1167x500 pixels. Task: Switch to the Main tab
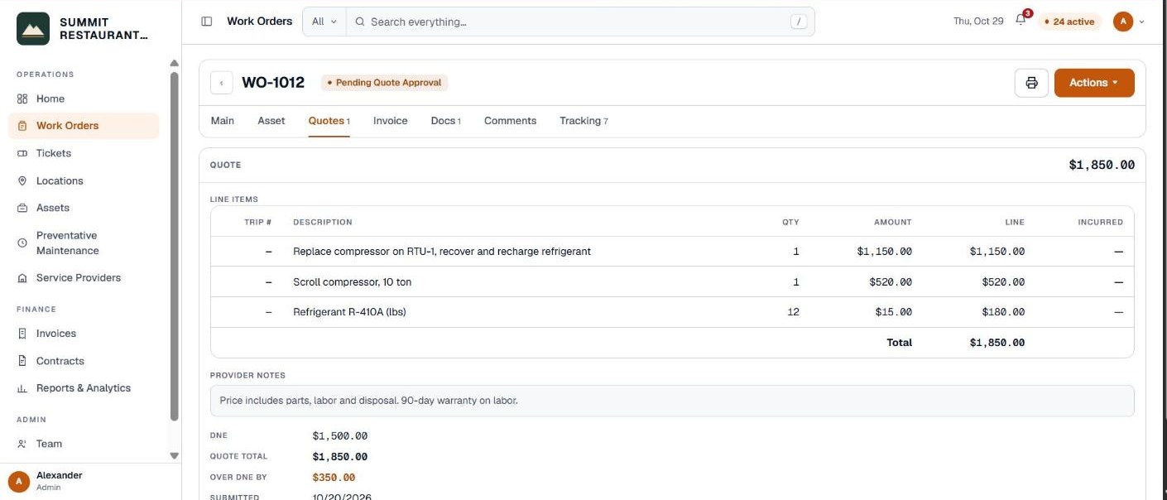(x=223, y=121)
